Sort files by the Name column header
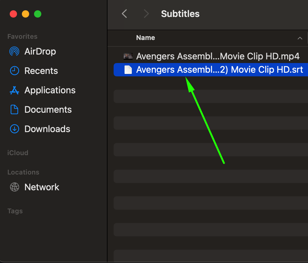The image size is (308, 263). tap(145, 38)
